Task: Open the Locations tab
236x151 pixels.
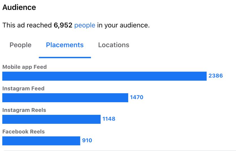Action: pos(114,45)
